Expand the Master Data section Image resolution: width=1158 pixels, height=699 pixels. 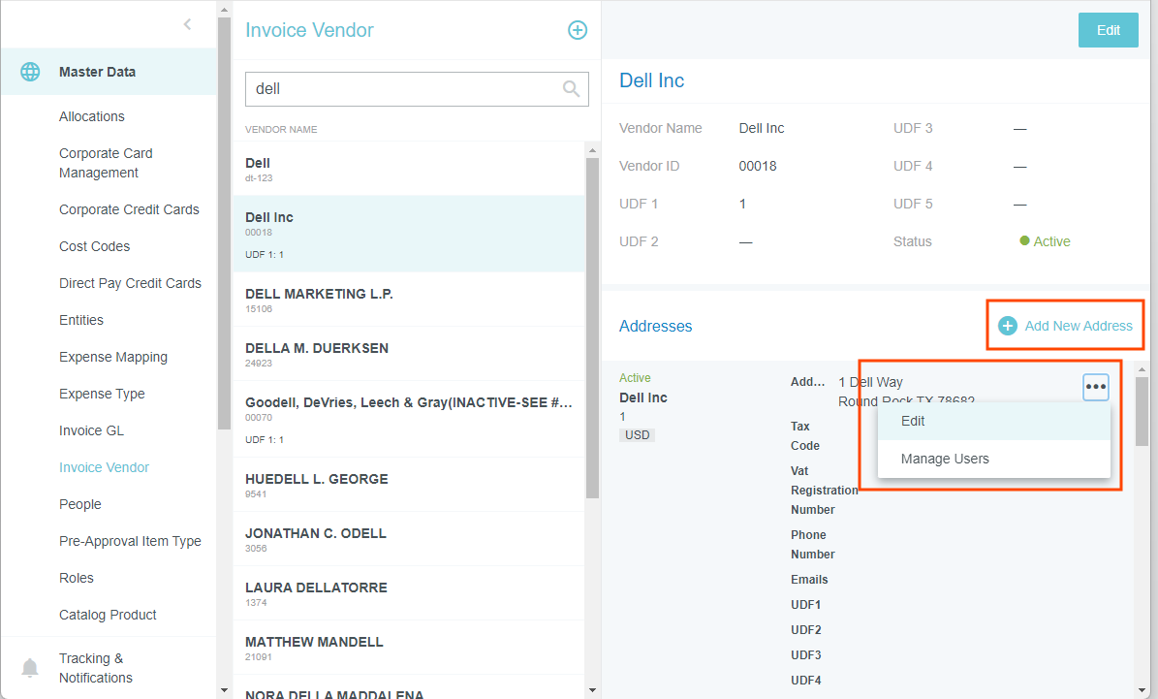coord(97,72)
